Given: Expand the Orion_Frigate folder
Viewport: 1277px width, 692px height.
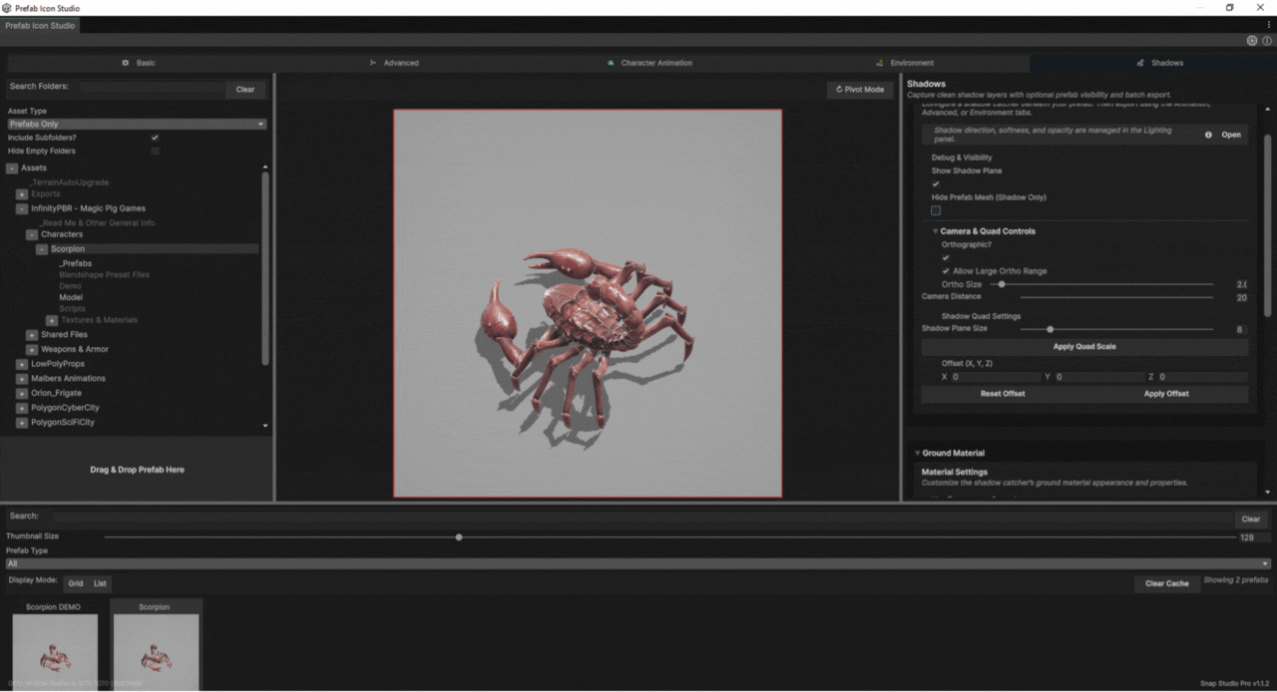Looking at the screenshot, I should point(22,394).
